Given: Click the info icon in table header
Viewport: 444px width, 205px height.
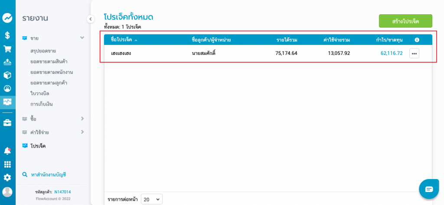Looking at the screenshot, I should coord(417,40).
